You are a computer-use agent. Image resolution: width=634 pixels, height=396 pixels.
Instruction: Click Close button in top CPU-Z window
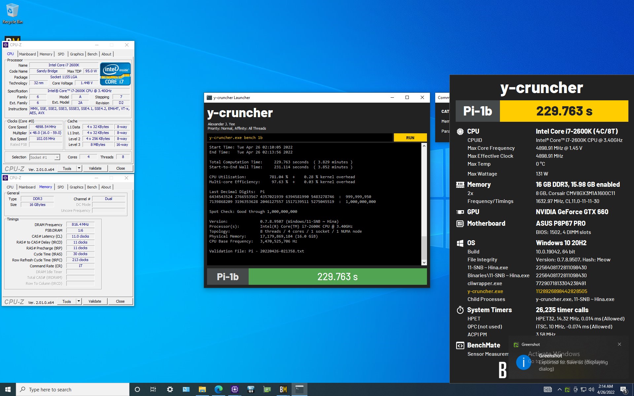pos(121,168)
